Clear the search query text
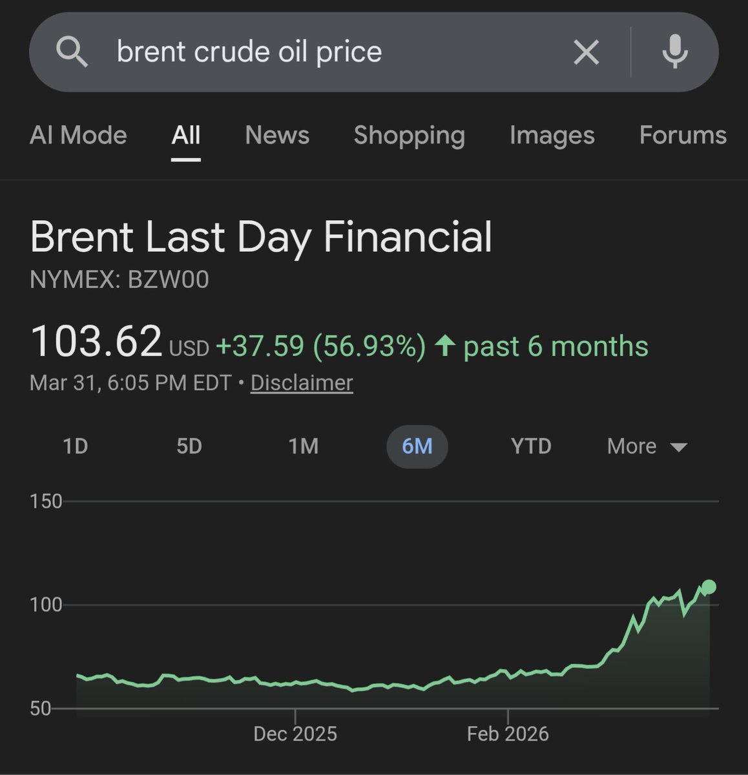 coord(586,52)
